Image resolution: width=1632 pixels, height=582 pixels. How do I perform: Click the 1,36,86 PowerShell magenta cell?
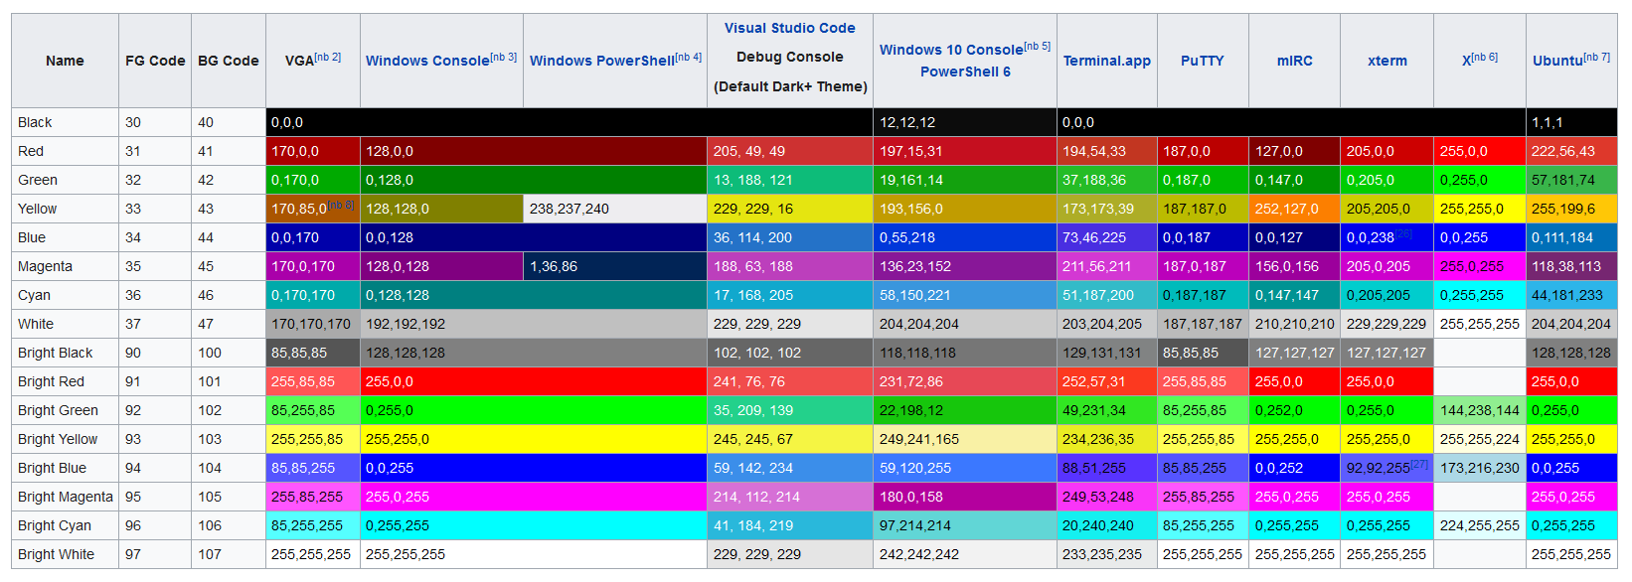point(615,266)
